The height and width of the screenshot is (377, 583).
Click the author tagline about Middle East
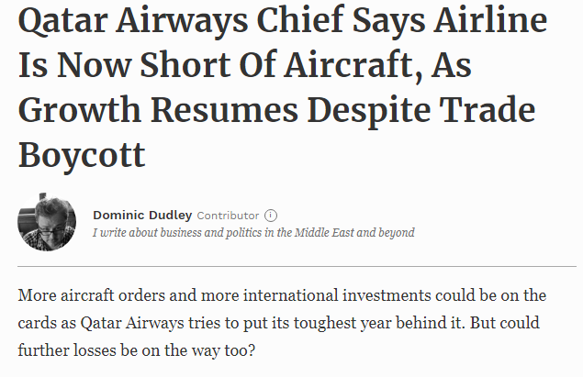253,232
